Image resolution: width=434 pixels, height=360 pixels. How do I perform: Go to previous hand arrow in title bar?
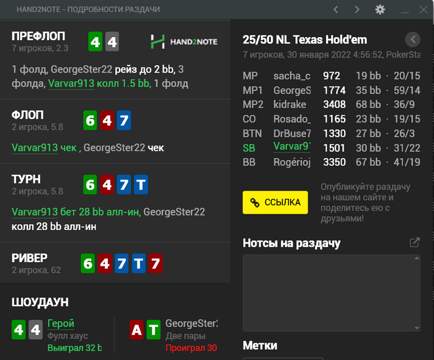click(336, 10)
